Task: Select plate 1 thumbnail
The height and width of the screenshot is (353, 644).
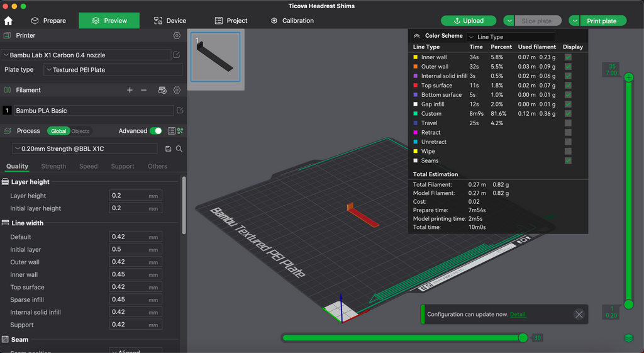Action: point(215,57)
